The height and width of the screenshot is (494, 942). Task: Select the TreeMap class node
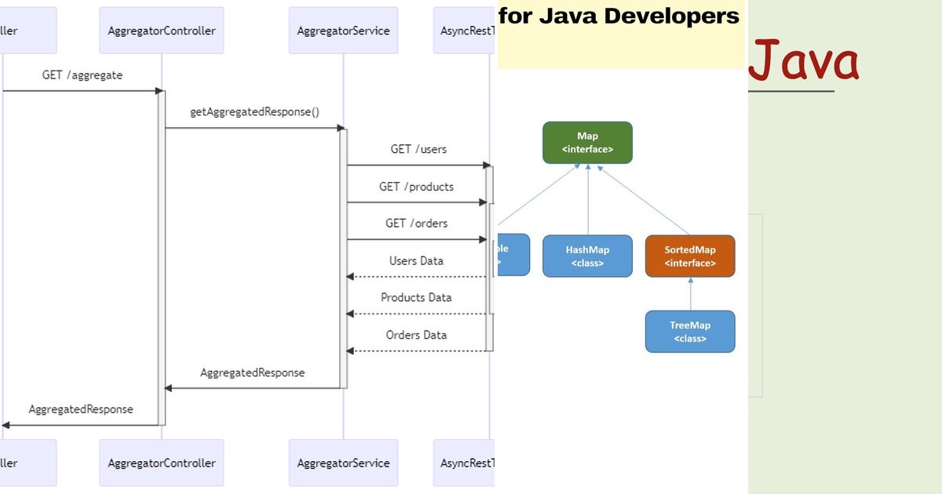pyautogui.click(x=689, y=331)
